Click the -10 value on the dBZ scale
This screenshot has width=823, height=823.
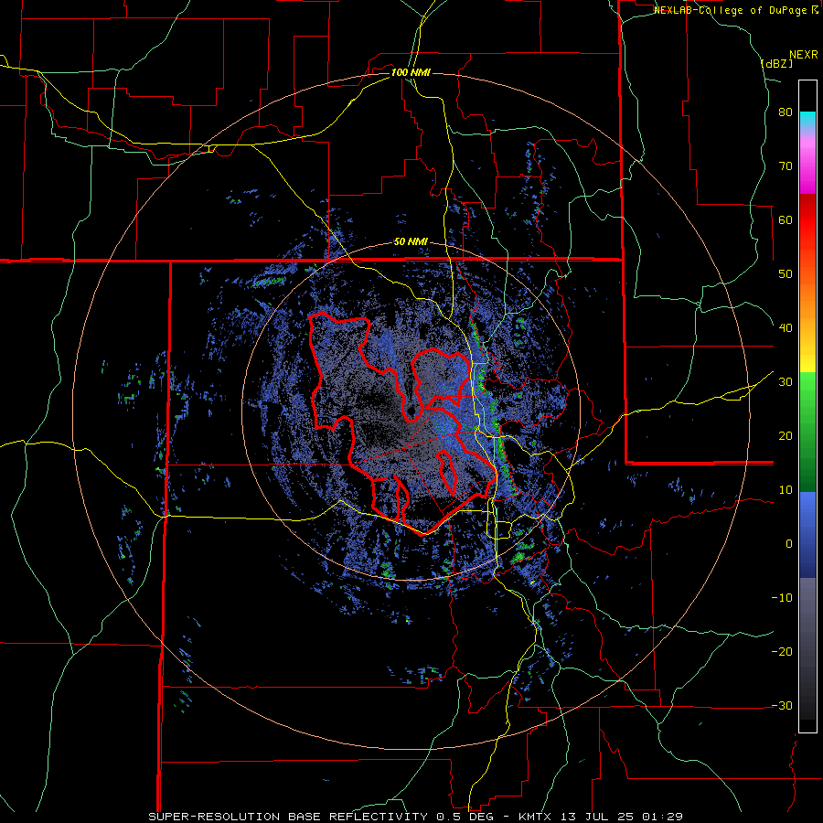coord(782,598)
